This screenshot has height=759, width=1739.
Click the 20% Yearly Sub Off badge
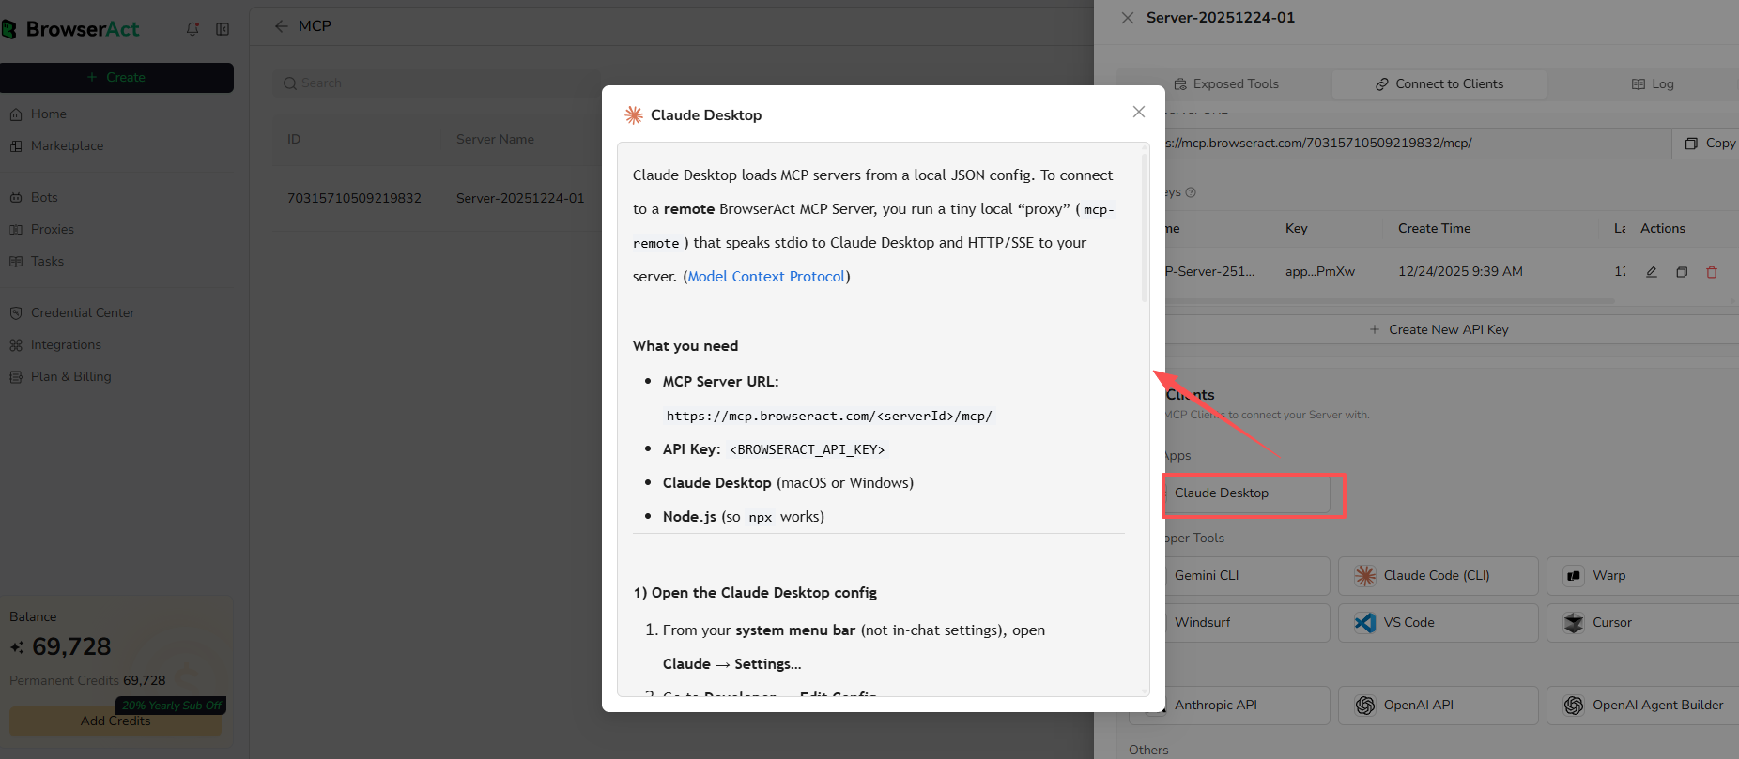[171, 706]
